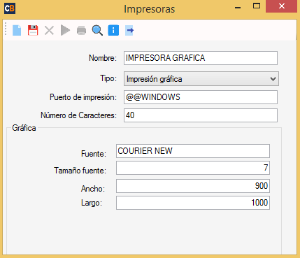Click the delete X icon in toolbar
The image size is (300, 258).
49,31
